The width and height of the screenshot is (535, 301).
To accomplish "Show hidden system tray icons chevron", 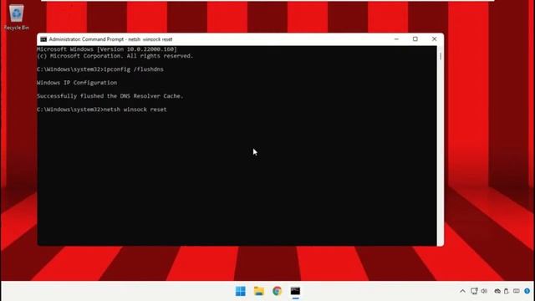I will [x=462, y=291].
